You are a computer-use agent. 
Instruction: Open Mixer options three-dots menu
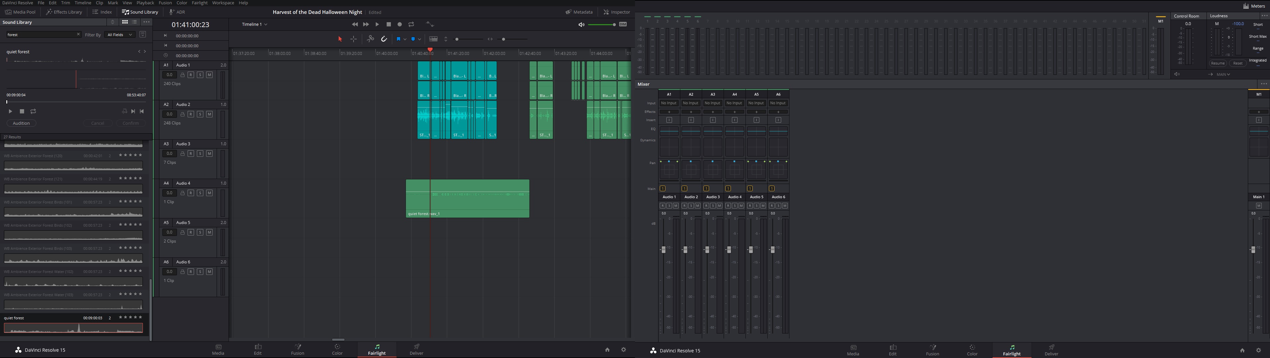(x=1264, y=84)
